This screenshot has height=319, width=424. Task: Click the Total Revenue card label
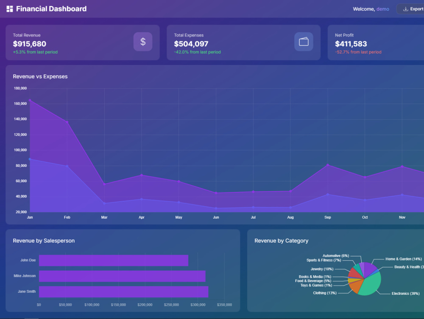tap(27, 35)
